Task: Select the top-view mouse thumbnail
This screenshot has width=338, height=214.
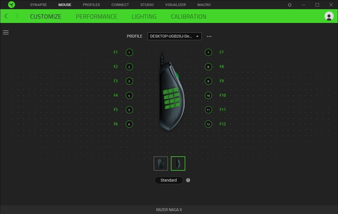Action: point(161,163)
